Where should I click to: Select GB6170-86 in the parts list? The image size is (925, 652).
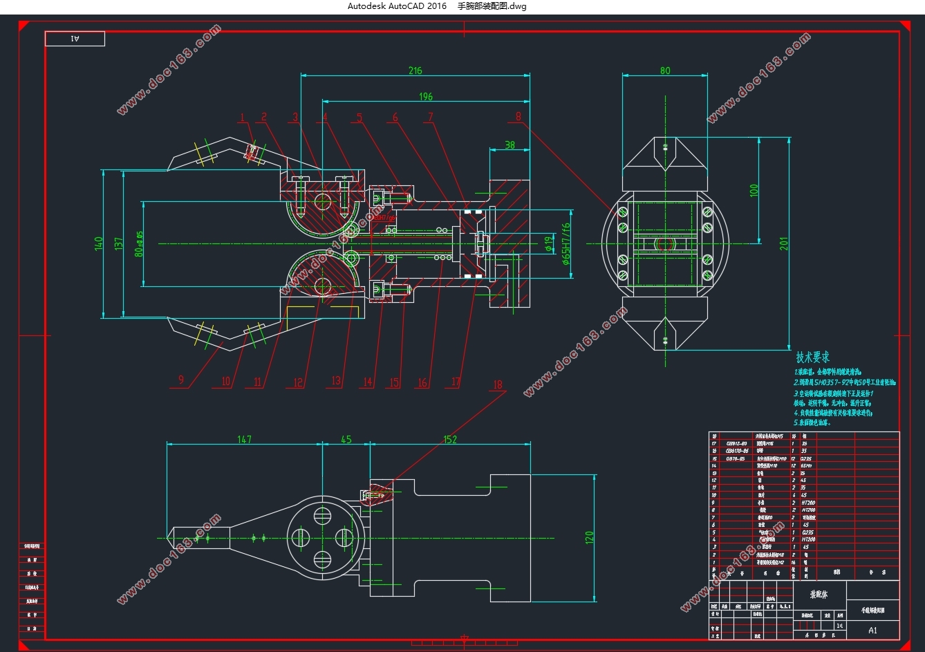coord(738,451)
